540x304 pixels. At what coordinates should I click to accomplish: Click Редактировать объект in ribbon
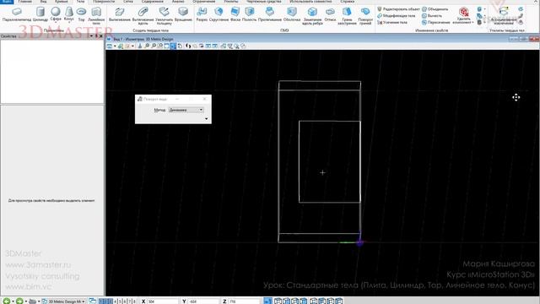pos(398,9)
